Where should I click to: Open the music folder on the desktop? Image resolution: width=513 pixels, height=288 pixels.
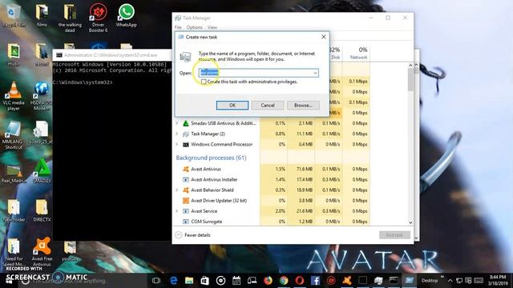(14, 55)
